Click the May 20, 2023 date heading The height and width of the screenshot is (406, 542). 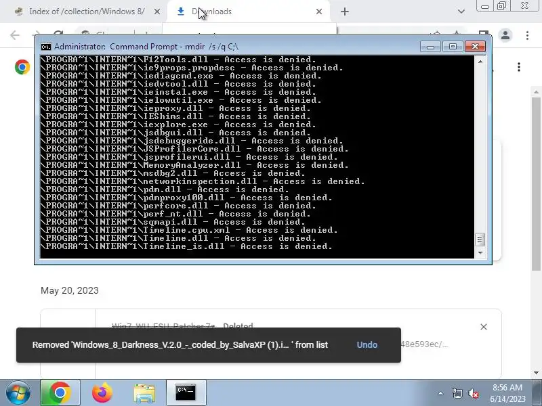[70, 291]
